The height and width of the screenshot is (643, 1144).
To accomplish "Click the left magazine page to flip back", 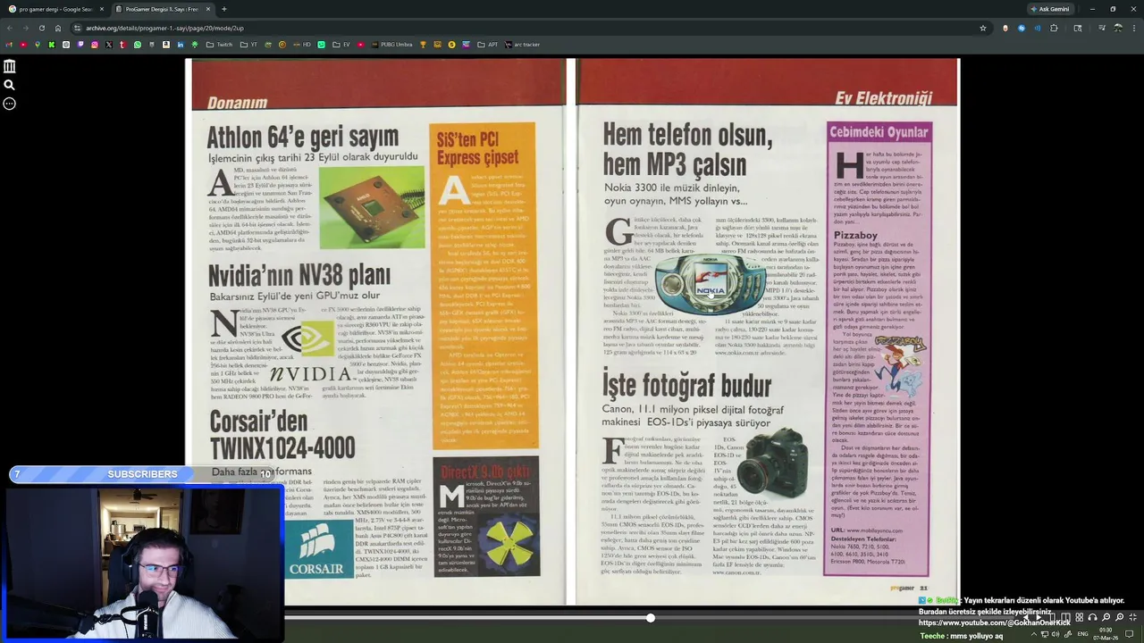I will point(378,332).
